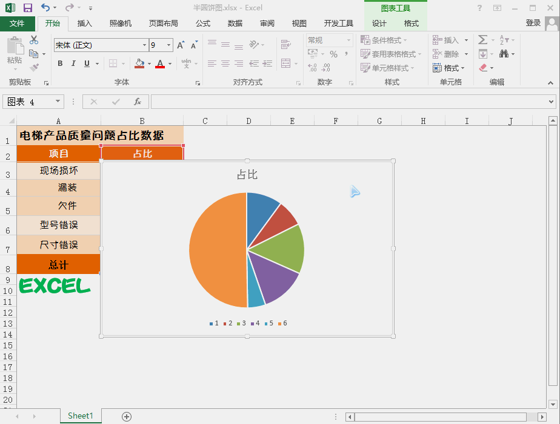Click increase indent icon
This screenshot has height=424, width=560.
pos(267,64)
